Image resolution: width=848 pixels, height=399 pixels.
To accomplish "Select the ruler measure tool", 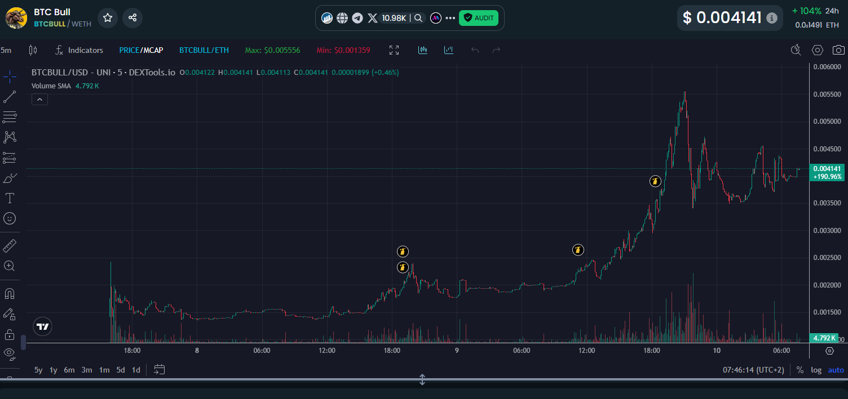I will click(10, 246).
